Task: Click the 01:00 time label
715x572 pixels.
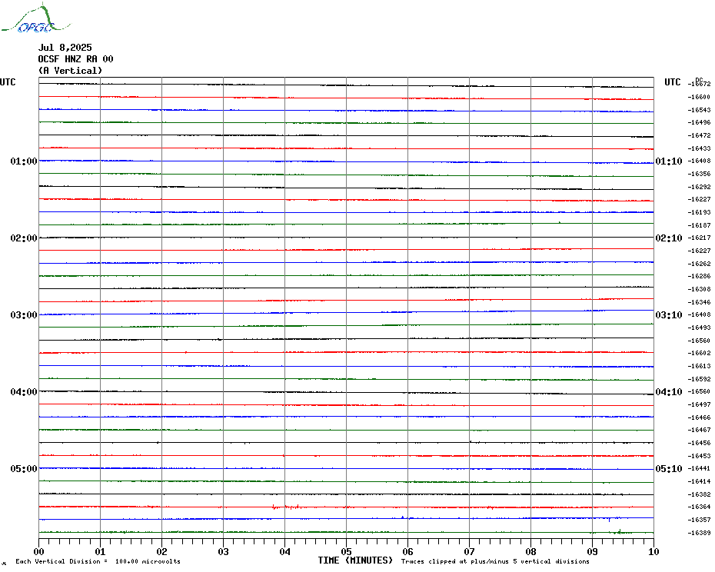Action: (24, 161)
